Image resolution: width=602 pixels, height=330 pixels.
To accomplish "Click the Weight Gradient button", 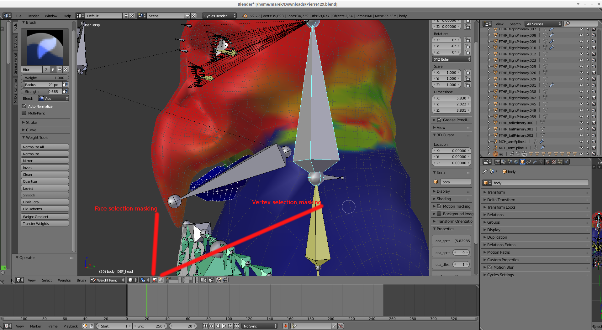I will pyautogui.click(x=45, y=216).
